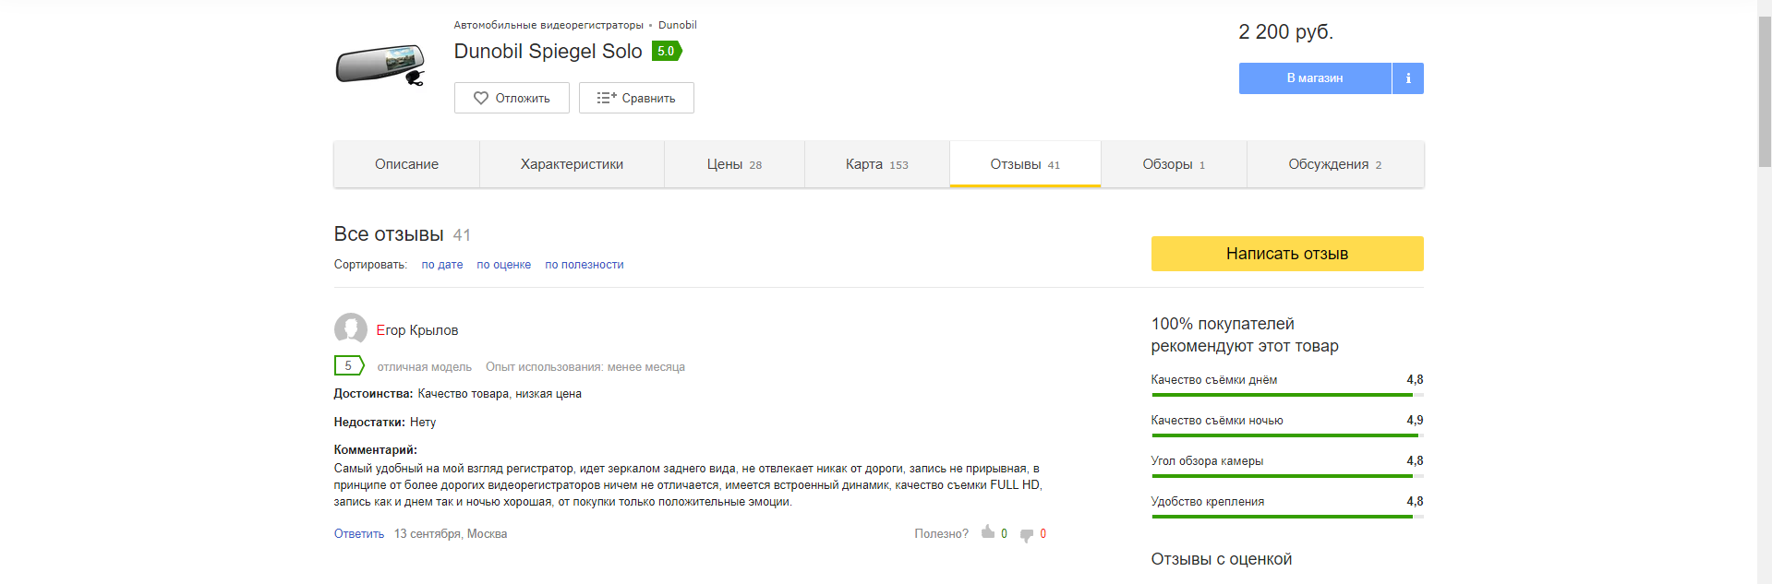Click the Удобство крепления rating bar
The width and height of the screenshot is (1772, 584).
(x=1287, y=517)
